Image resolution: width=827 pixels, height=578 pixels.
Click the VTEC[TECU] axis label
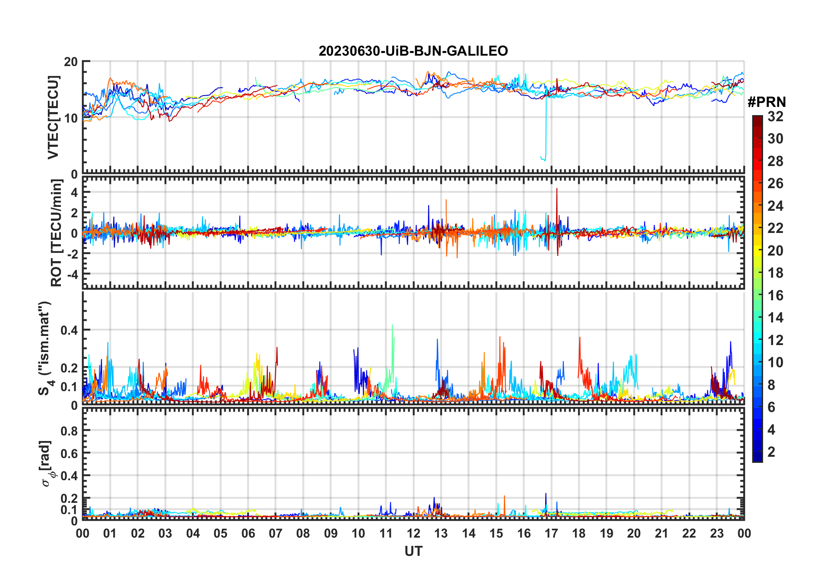coord(53,117)
